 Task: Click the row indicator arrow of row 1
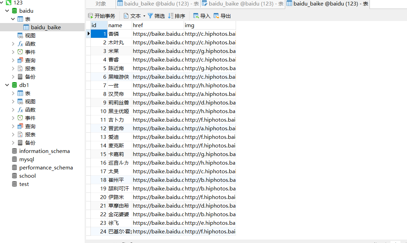point(88,34)
